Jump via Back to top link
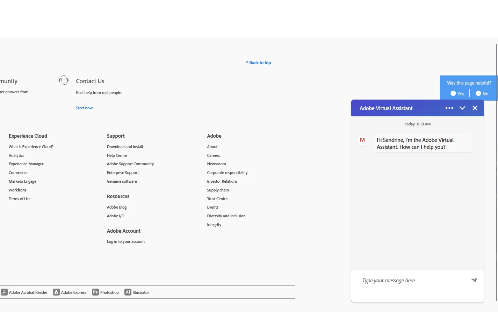This screenshot has width=498, height=312. [x=259, y=63]
